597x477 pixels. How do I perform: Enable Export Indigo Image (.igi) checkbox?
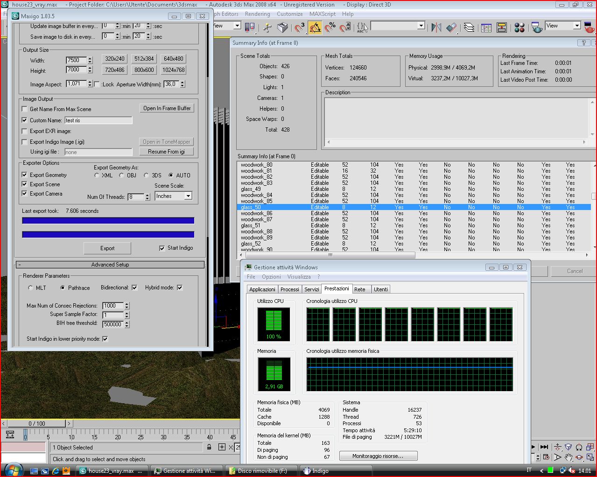tap(25, 142)
